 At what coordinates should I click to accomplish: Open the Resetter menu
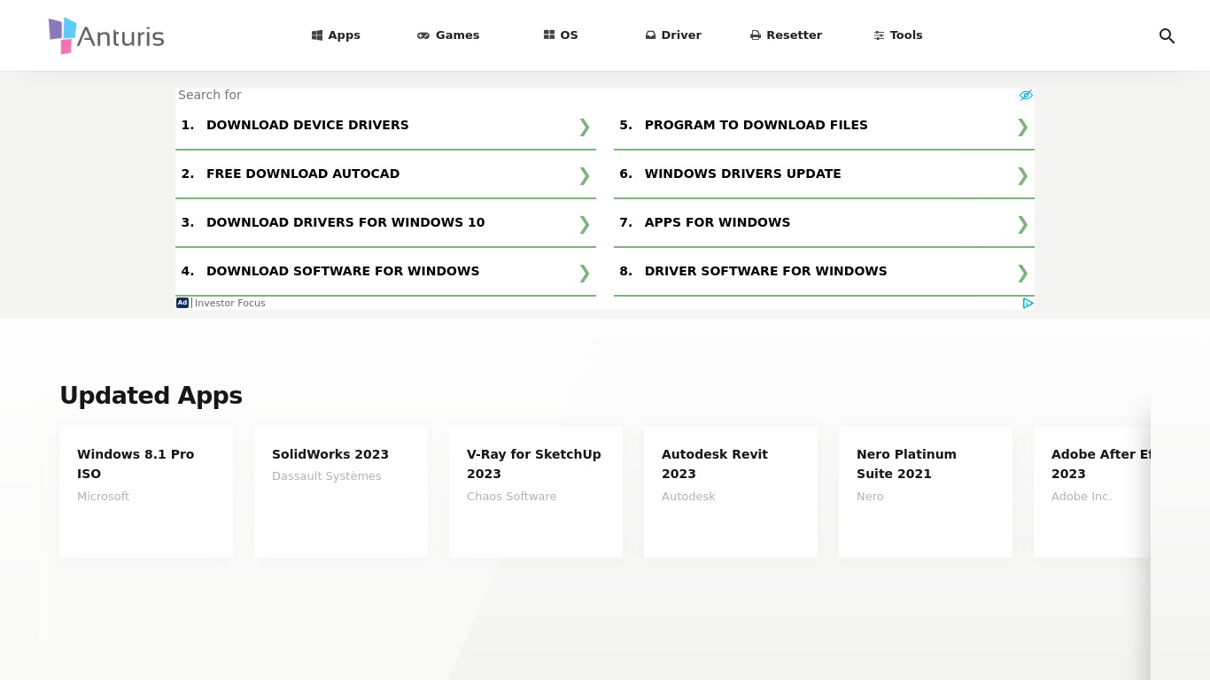787,35
